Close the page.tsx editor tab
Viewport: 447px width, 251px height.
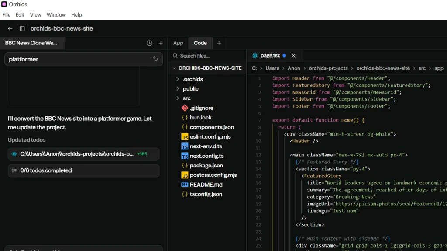[x=293, y=56]
